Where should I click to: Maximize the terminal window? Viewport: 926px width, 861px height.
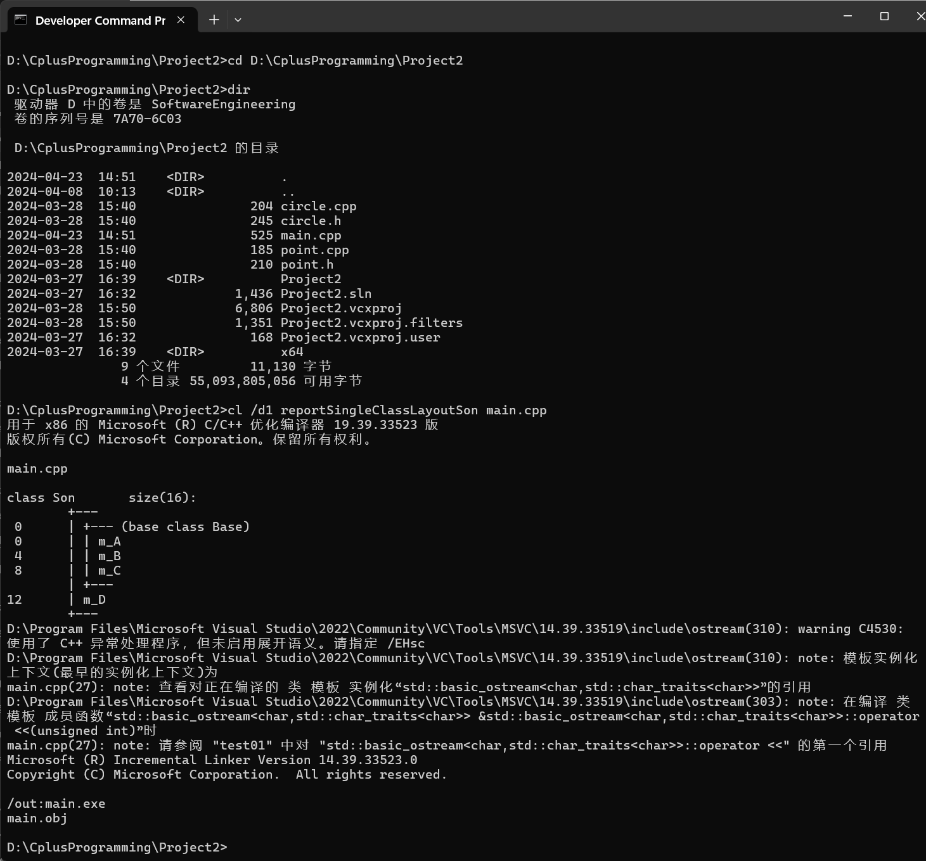click(x=885, y=16)
